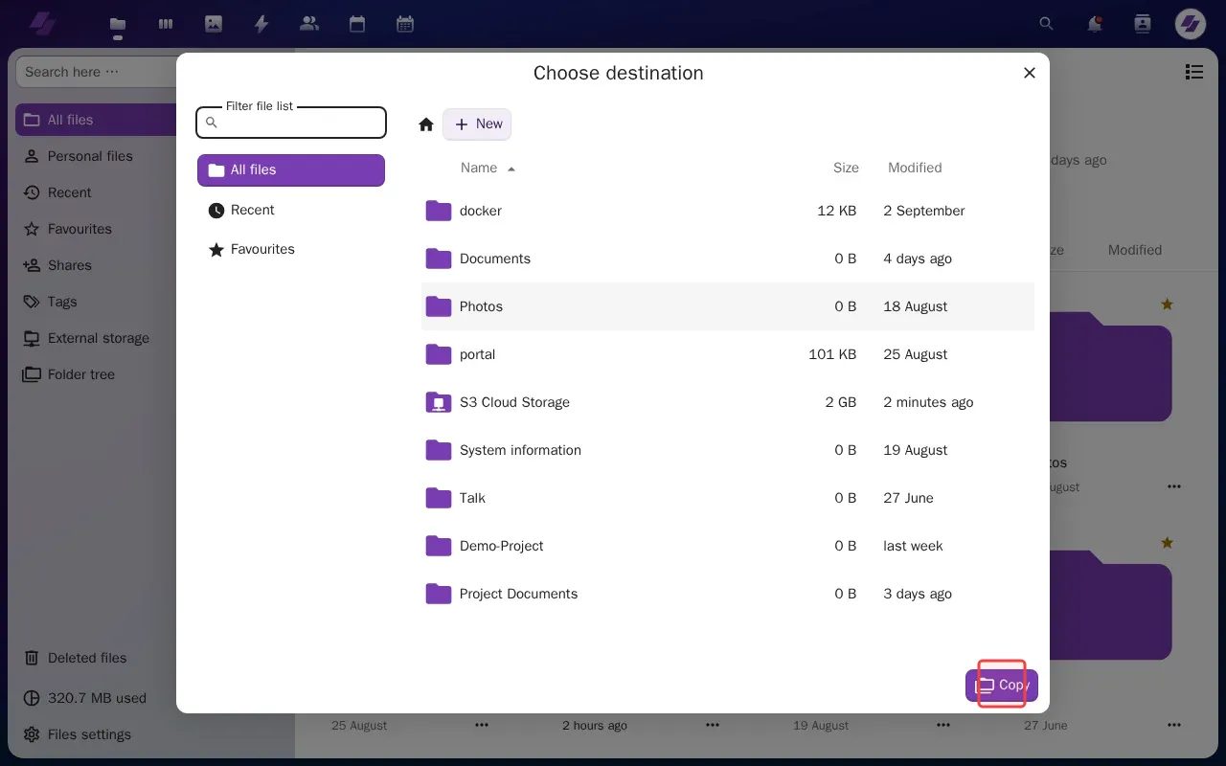The image size is (1226, 766).
Task: Open the New creation menu
Action: coord(477,124)
